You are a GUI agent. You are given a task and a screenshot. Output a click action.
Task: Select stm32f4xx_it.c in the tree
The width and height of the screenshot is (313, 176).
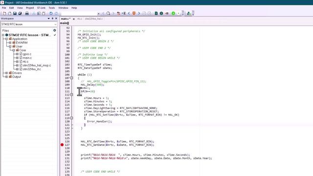[x=32, y=69]
